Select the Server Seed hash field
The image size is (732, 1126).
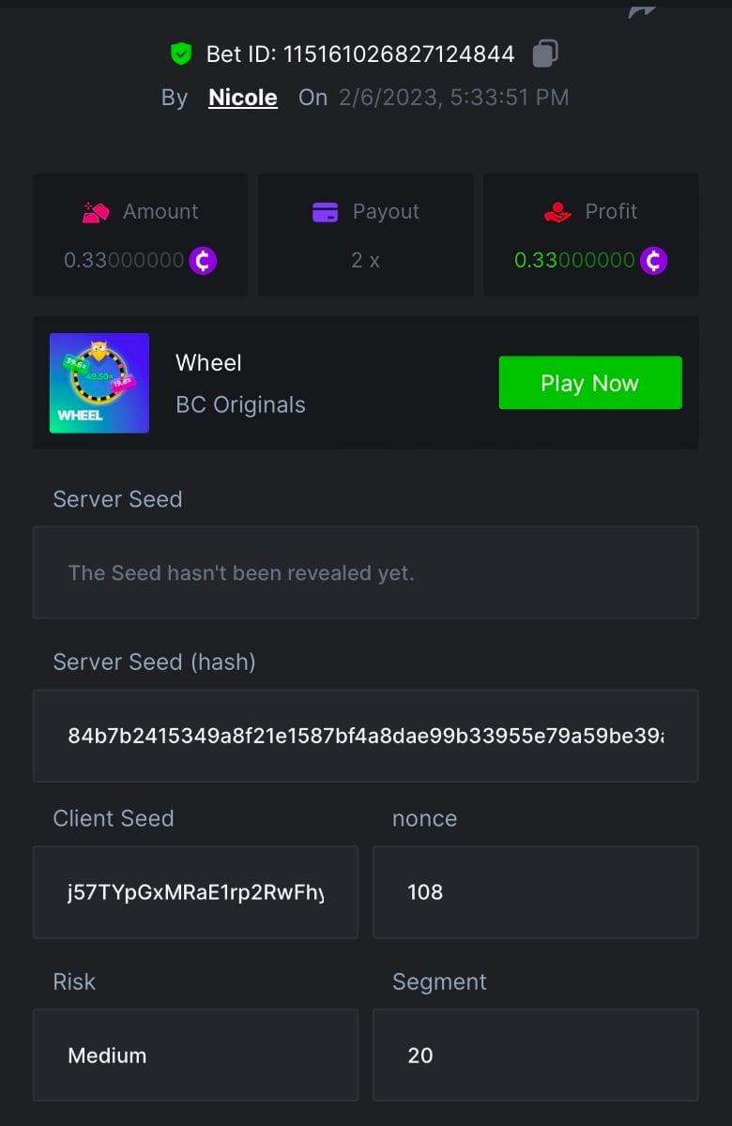click(365, 736)
